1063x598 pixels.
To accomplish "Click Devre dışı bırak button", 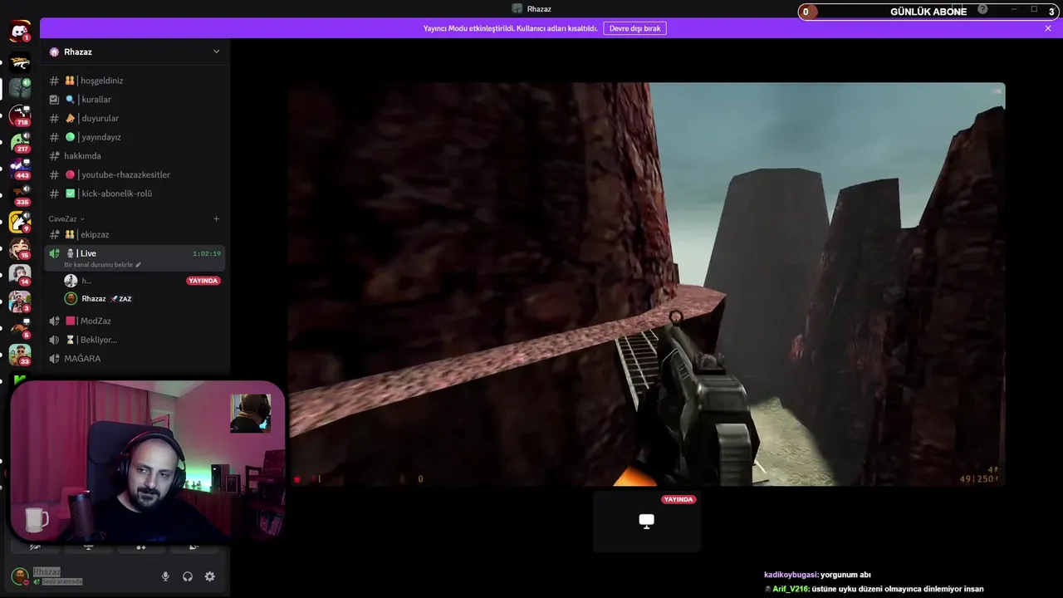I will tap(634, 28).
